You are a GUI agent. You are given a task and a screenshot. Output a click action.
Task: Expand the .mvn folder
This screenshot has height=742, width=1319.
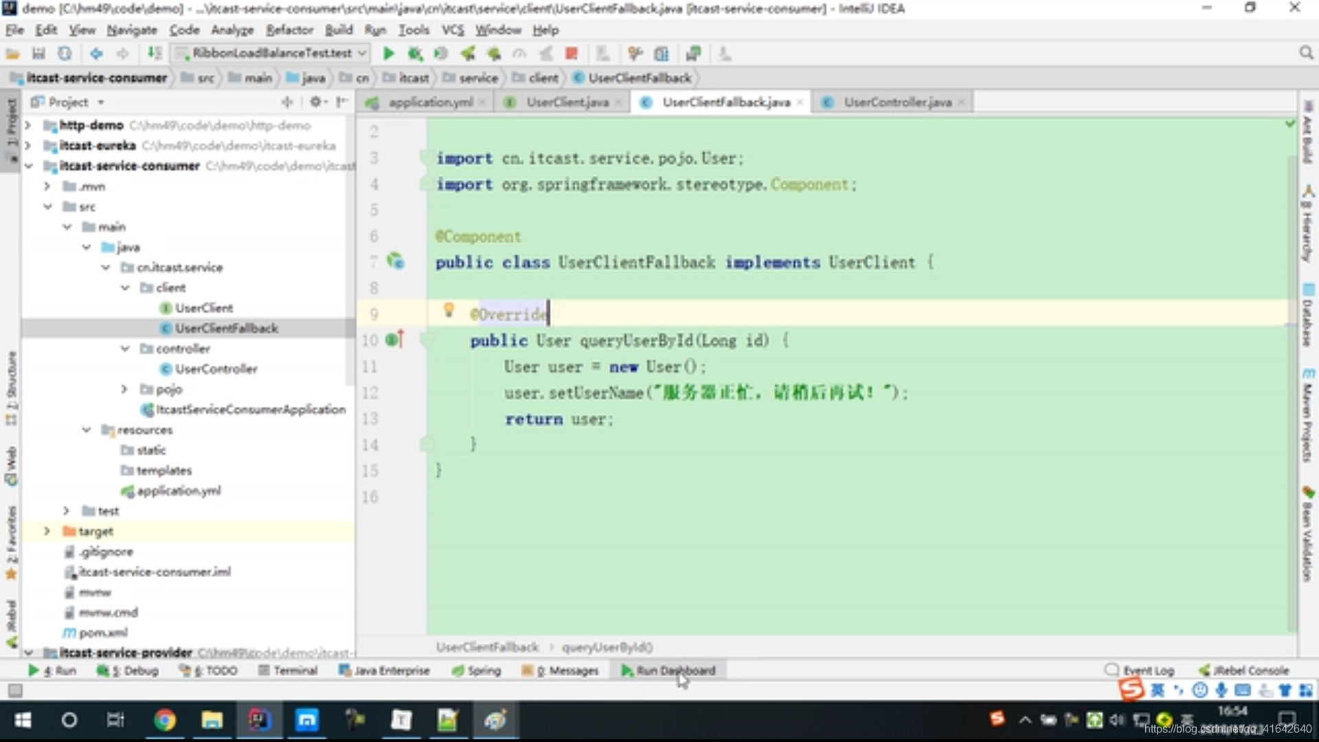click(47, 186)
